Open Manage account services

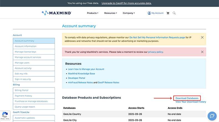click(34, 57)
